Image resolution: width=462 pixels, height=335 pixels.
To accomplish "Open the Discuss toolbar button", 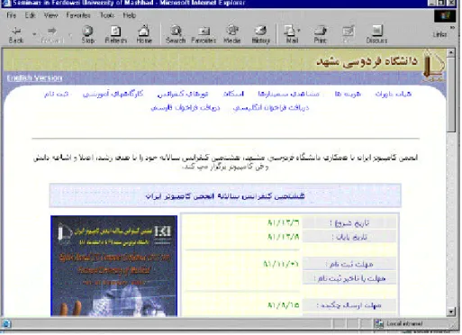I will click(376, 34).
